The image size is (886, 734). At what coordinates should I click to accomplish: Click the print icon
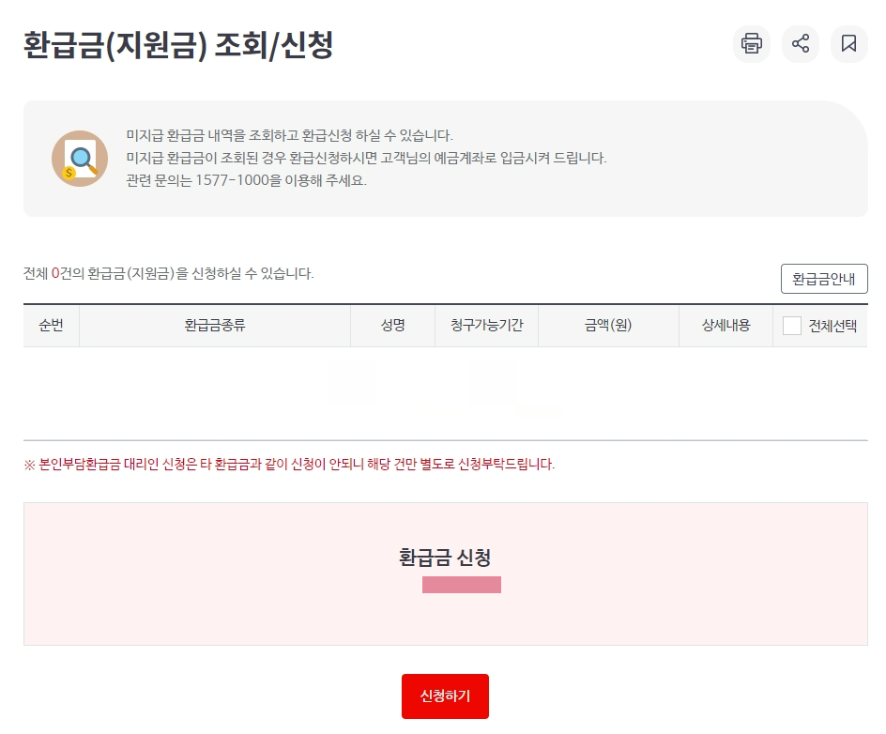tap(751, 43)
